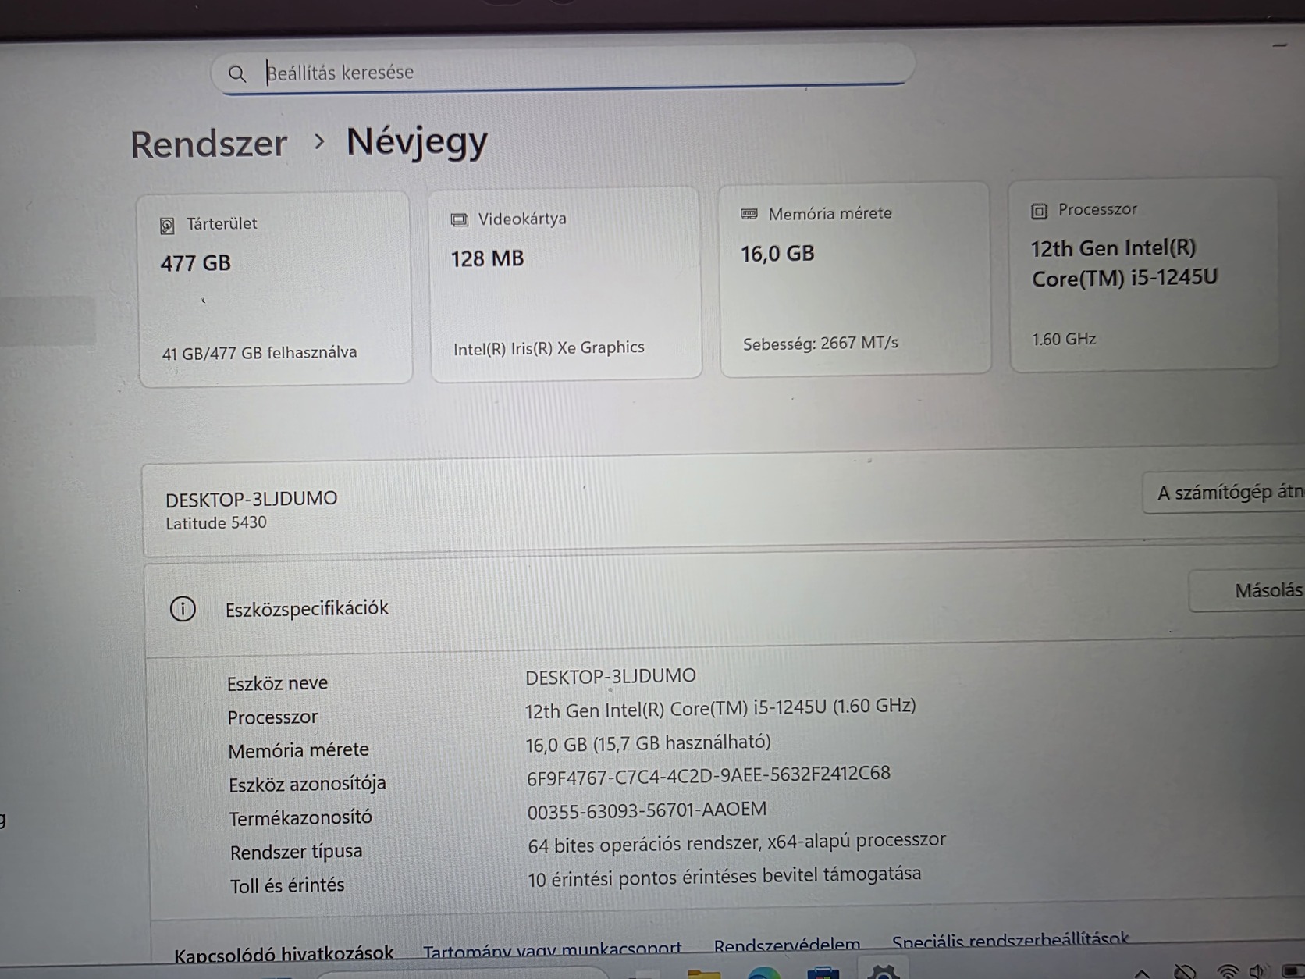Show hidden tray icons with the chevron

[1142, 973]
